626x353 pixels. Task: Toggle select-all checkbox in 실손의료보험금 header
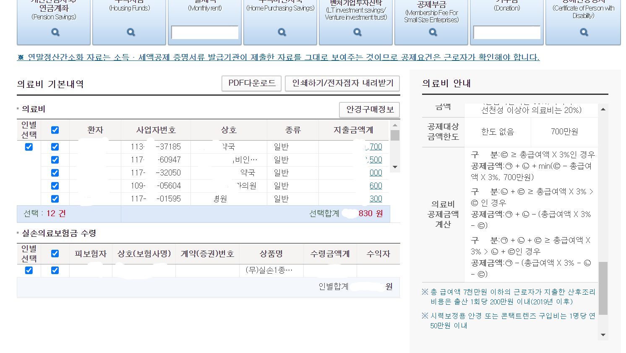55,254
